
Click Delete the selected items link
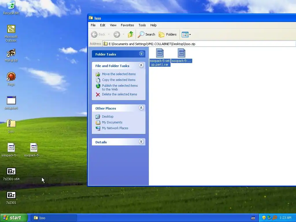click(119, 94)
